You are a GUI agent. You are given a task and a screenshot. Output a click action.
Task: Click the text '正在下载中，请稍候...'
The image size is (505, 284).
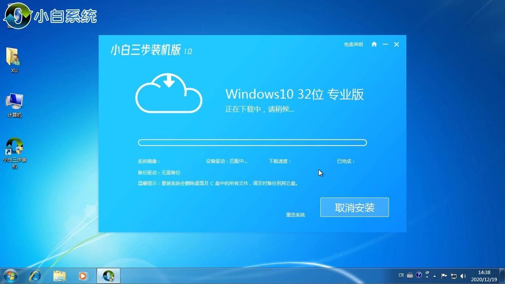pos(260,109)
